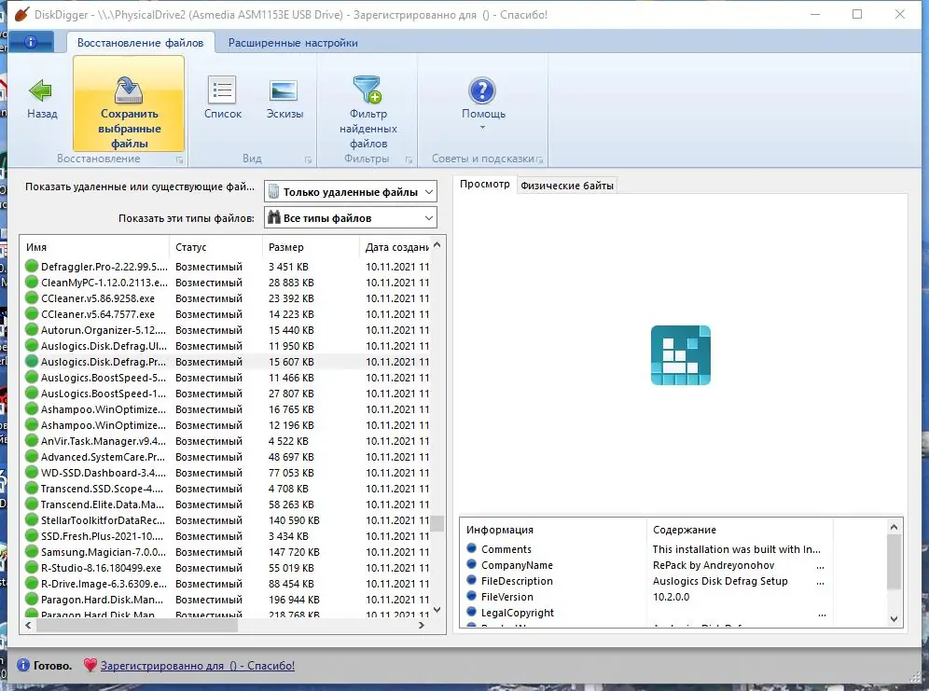This screenshot has width=929, height=691.
Task: Click file list scroll up arrow
Action: click(437, 244)
